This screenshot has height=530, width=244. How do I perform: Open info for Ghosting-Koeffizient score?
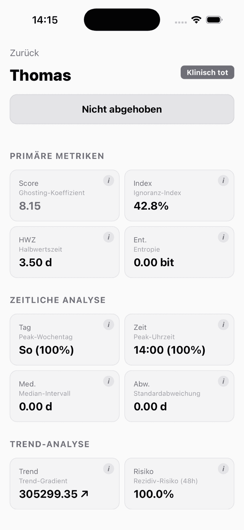108,181
